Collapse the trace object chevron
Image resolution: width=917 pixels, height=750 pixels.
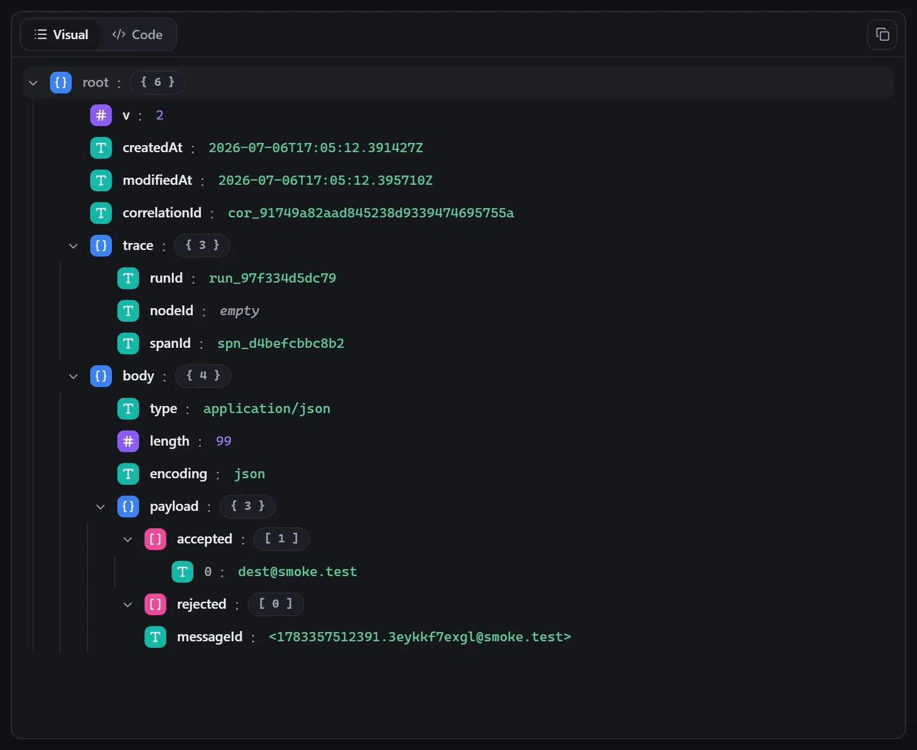click(73, 246)
